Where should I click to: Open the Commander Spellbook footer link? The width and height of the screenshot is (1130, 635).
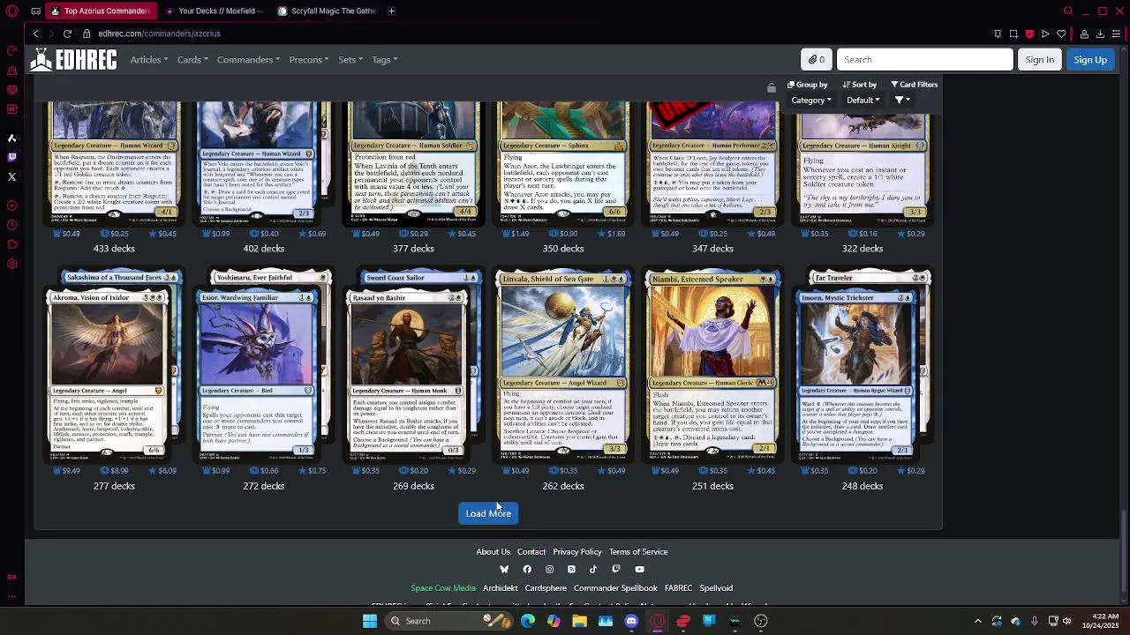tap(615, 588)
